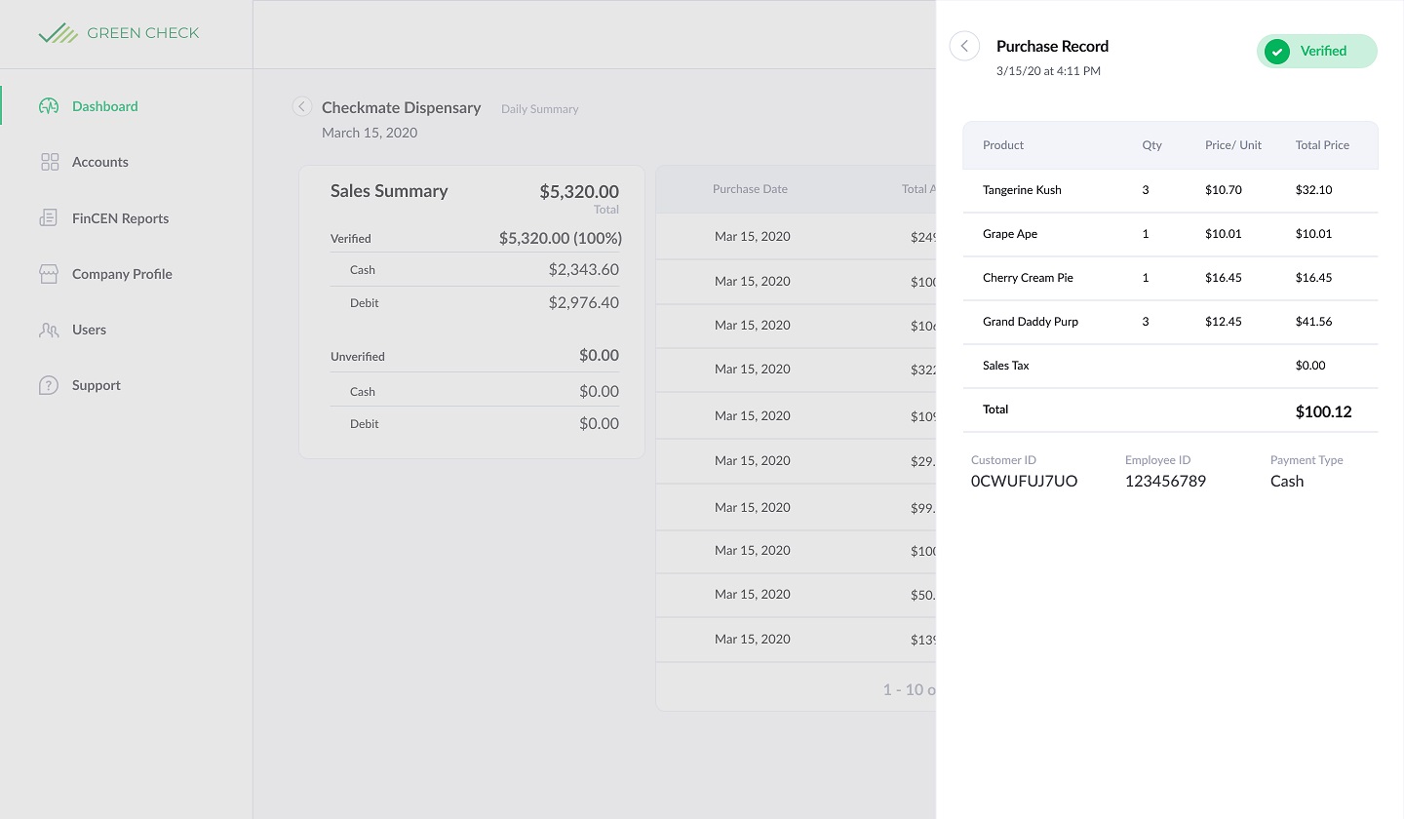This screenshot has height=819, width=1404.
Task: Click the Accounts grid icon
Action: pos(49,162)
